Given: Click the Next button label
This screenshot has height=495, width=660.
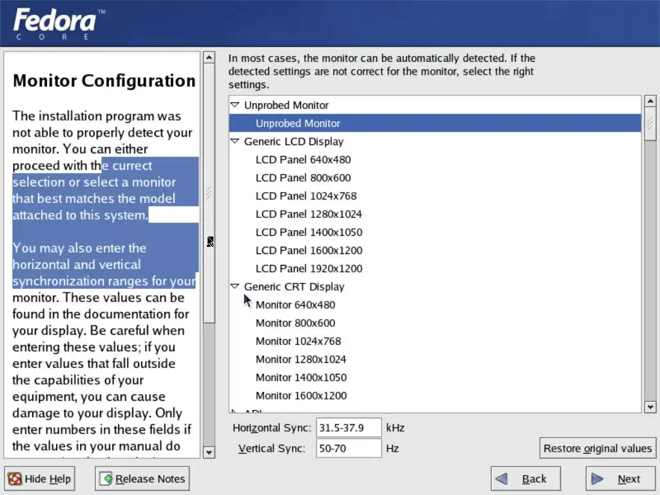Looking at the screenshot, I should 629,479.
